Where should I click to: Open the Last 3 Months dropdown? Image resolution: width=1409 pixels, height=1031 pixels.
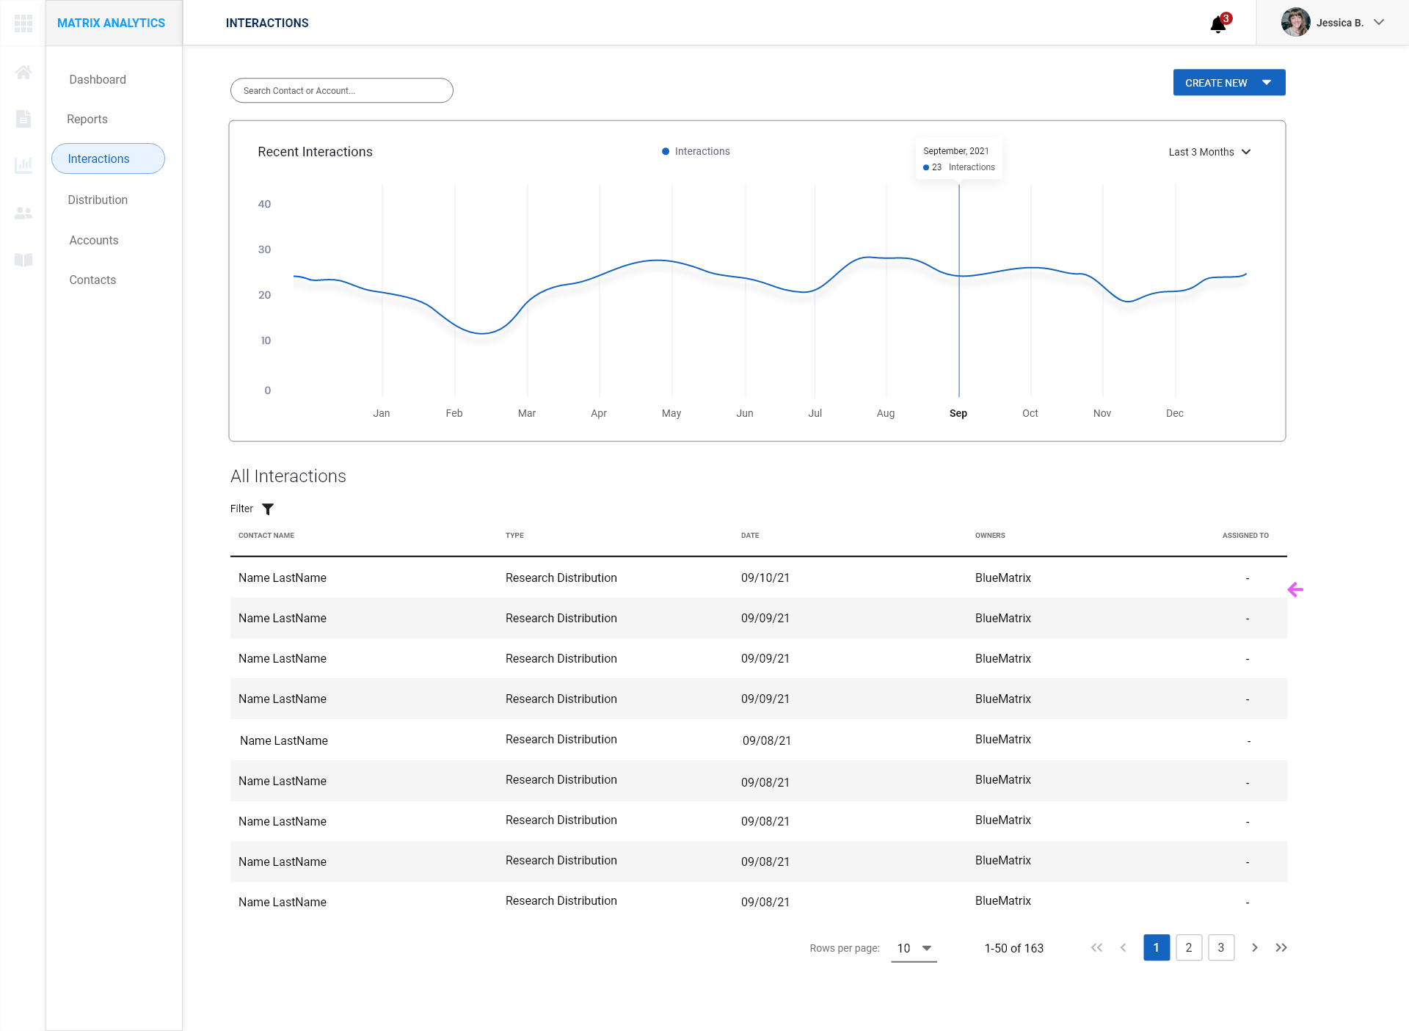[1209, 152]
